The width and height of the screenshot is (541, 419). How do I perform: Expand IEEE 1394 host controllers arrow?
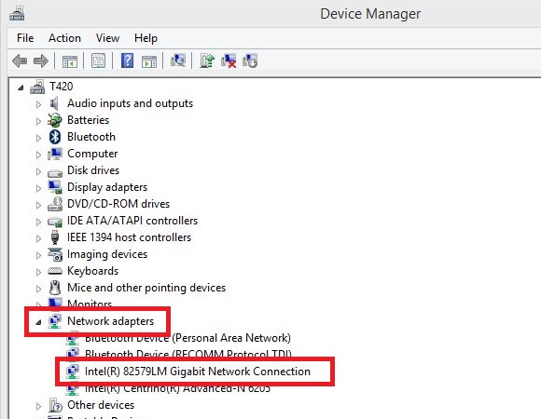(x=38, y=238)
